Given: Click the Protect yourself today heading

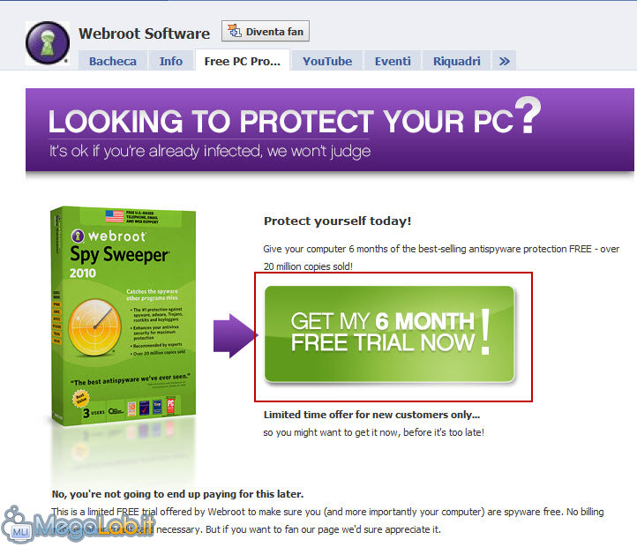Looking at the screenshot, I should (x=337, y=221).
